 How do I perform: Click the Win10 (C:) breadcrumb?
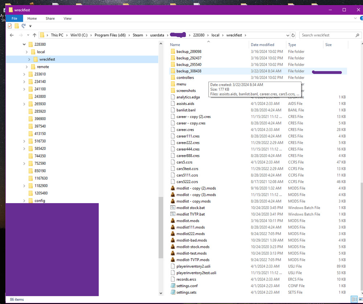(x=79, y=35)
